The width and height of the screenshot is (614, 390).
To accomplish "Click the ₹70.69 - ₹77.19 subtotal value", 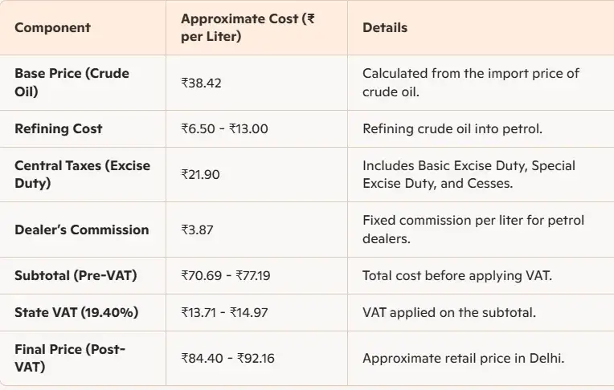I will point(226,276).
